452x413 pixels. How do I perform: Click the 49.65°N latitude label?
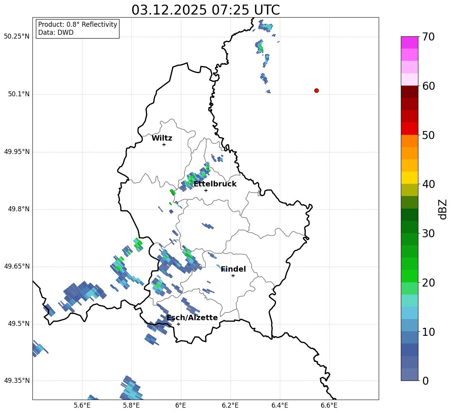click(x=17, y=266)
